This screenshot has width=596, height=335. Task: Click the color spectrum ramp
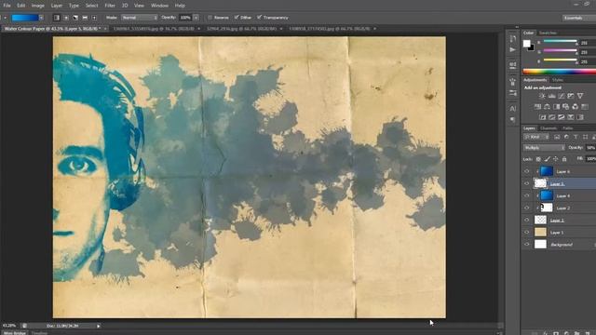click(x=559, y=72)
